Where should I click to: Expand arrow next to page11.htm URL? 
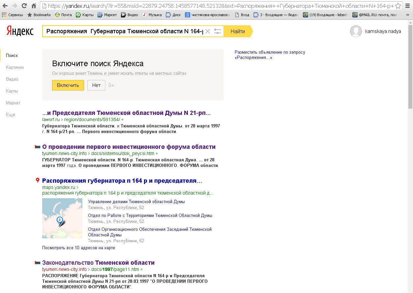[x=142, y=270]
